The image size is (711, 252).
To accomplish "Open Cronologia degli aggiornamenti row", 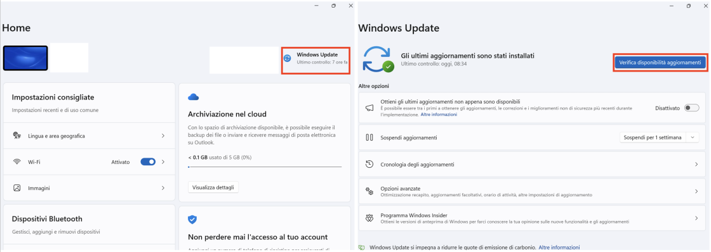I will pyautogui.click(x=531, y=164).
